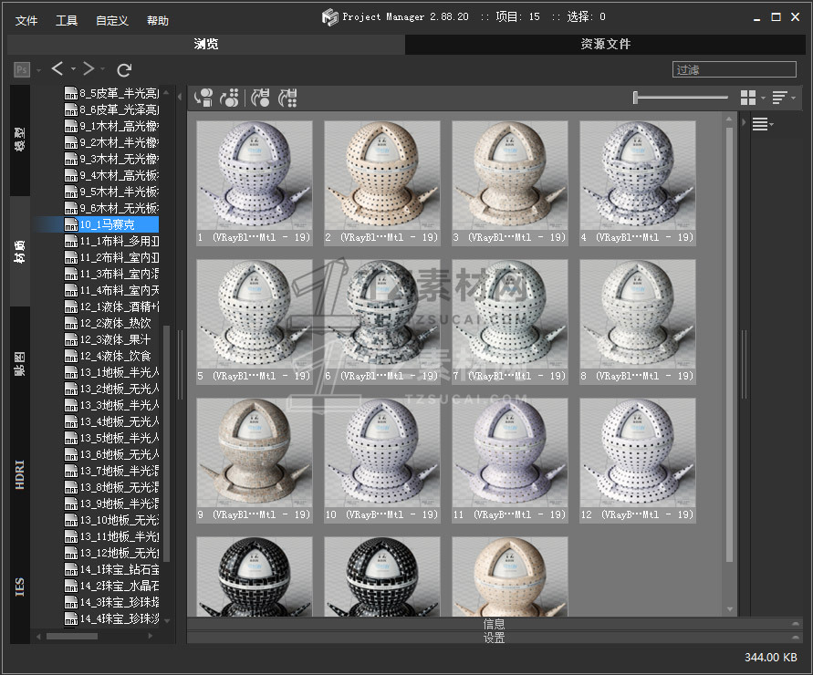Open the 工具 menu
Viewport: 813px width, 675px height.
point(67,21)
